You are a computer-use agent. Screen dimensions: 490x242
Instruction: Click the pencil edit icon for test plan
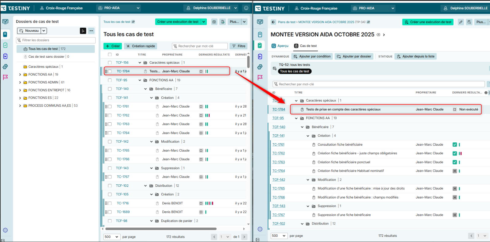click(x=461, y=22)
